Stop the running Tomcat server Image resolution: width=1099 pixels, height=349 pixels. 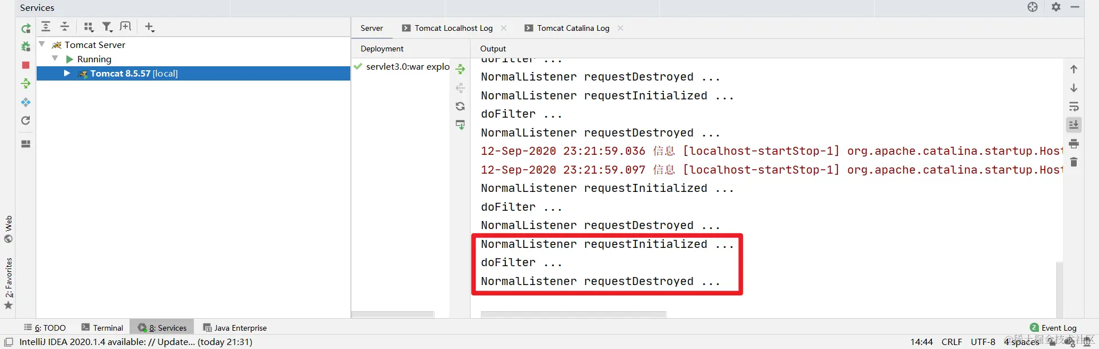coord(26,65)
